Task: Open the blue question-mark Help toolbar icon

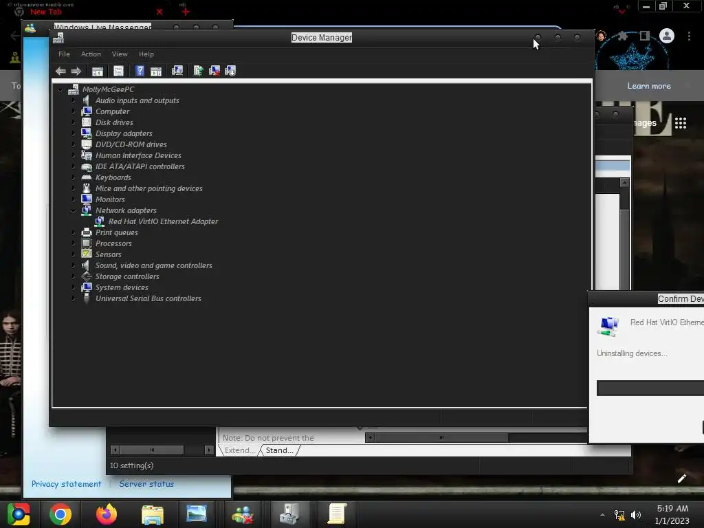Action: click(140, 71)
